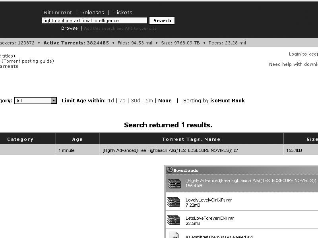The width and height of the screenshot is (318, 238).
Task: Open the Releases tab
Action: coord(93,13)
